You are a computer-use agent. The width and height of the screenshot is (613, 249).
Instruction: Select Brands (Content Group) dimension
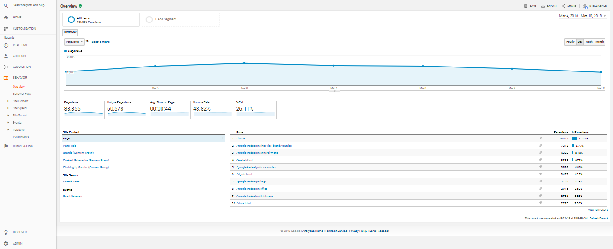pos(78,153)
